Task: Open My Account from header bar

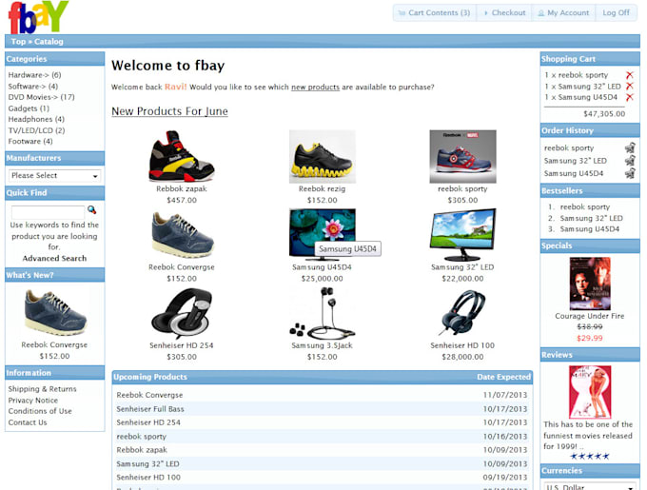Action: [563, 12]
